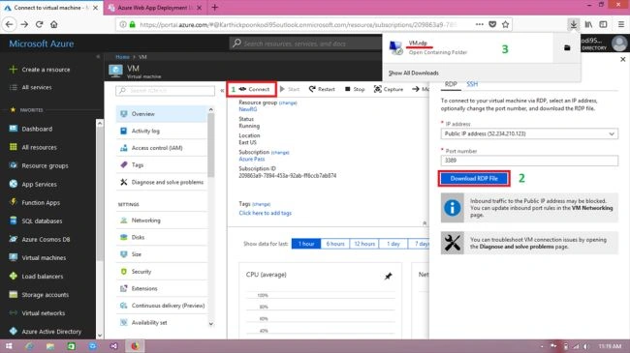Select 6 hours data range

point(335,244)
